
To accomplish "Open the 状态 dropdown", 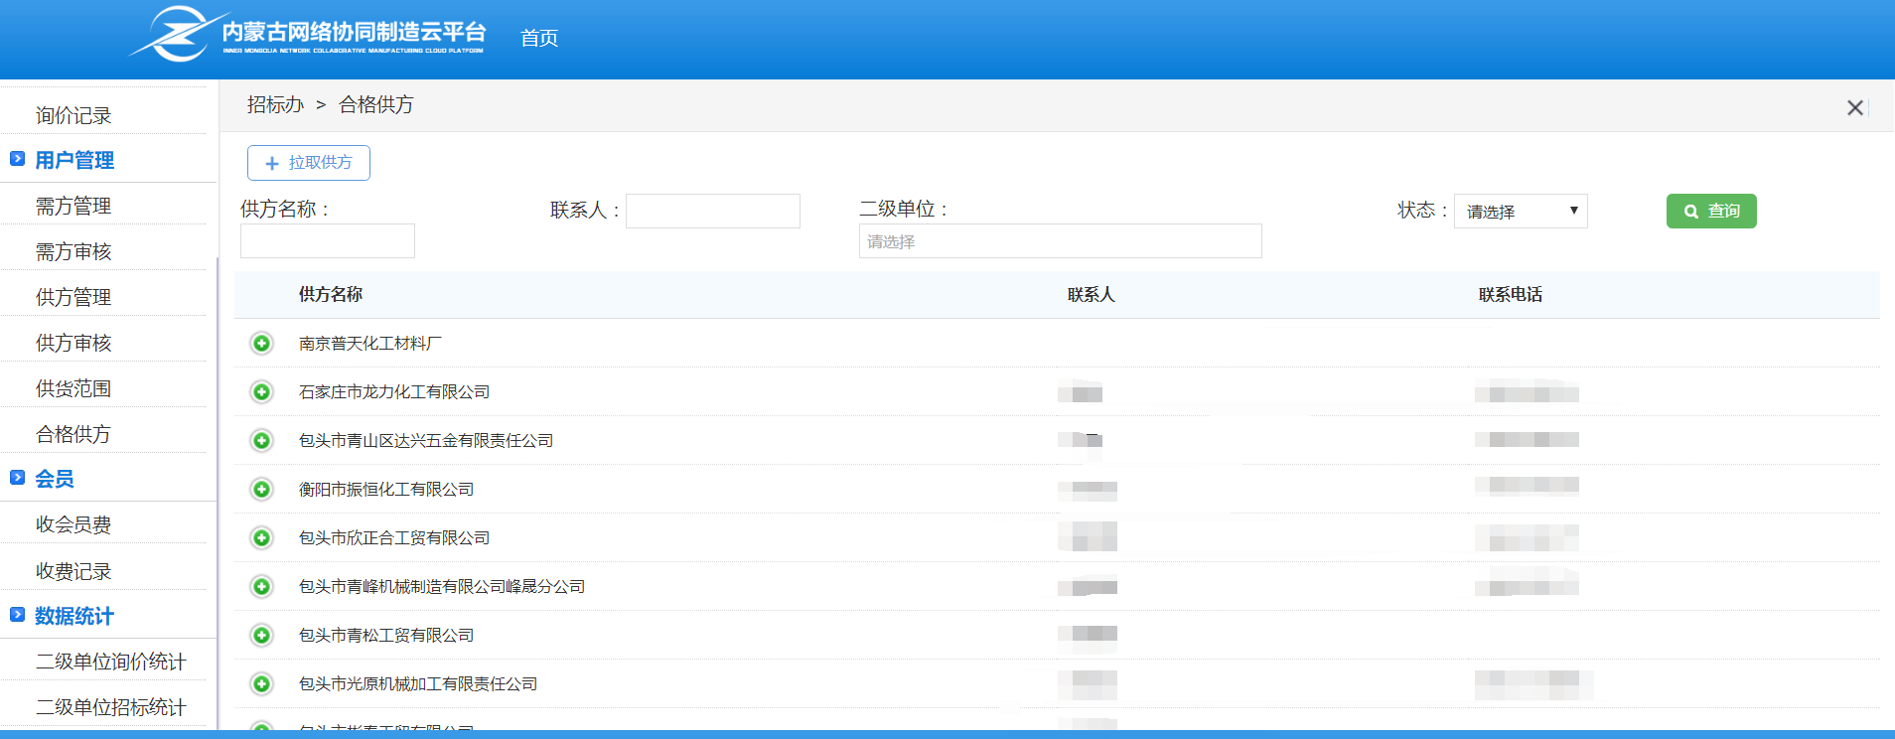I will [x=1521, y=211].
